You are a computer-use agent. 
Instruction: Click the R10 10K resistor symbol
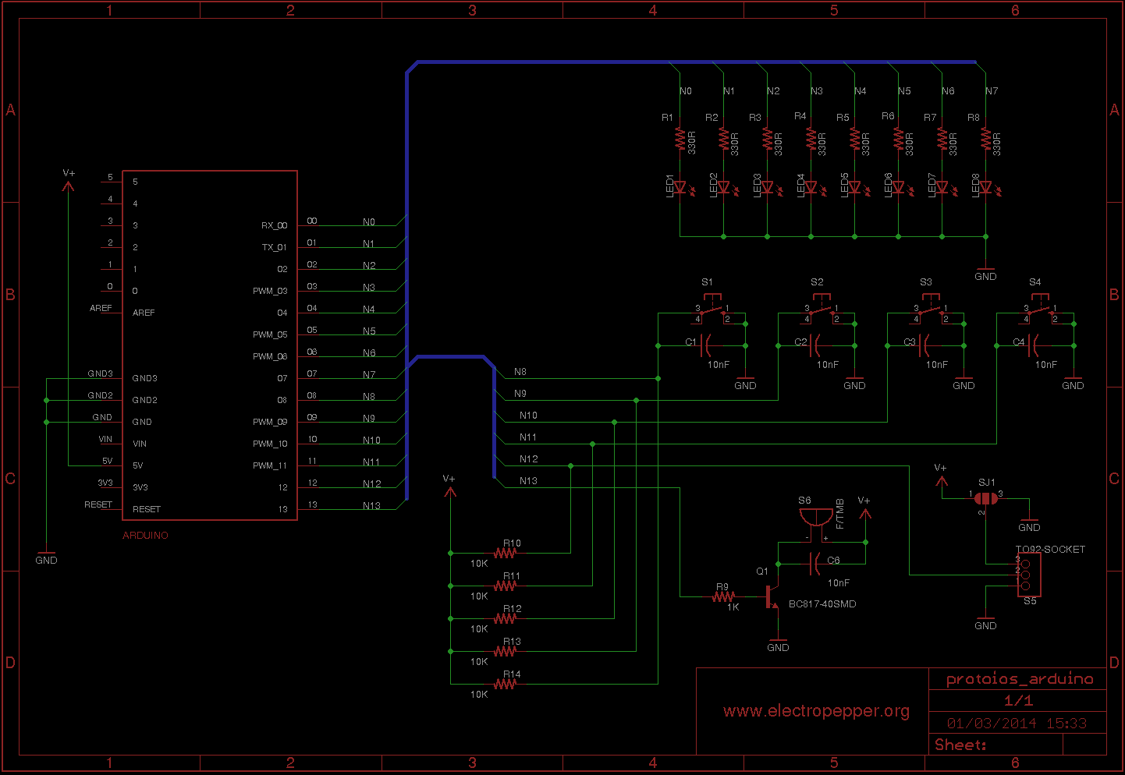(505, 553)
